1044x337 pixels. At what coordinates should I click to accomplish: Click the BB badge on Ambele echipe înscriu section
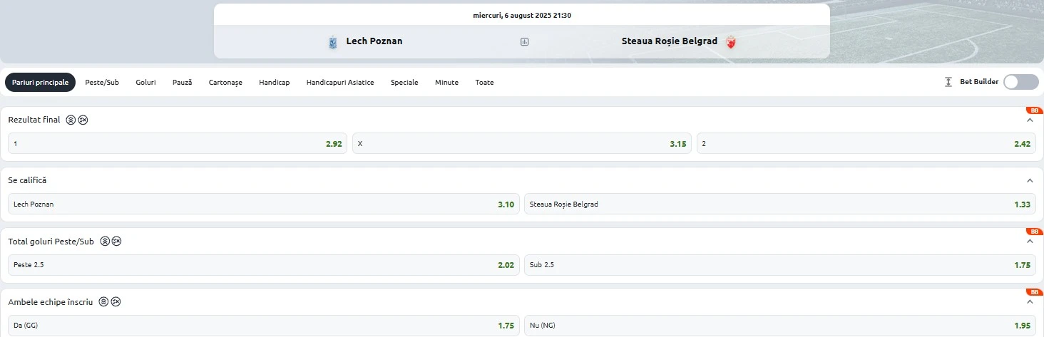pyautogui.click(x=1034, y=292)
